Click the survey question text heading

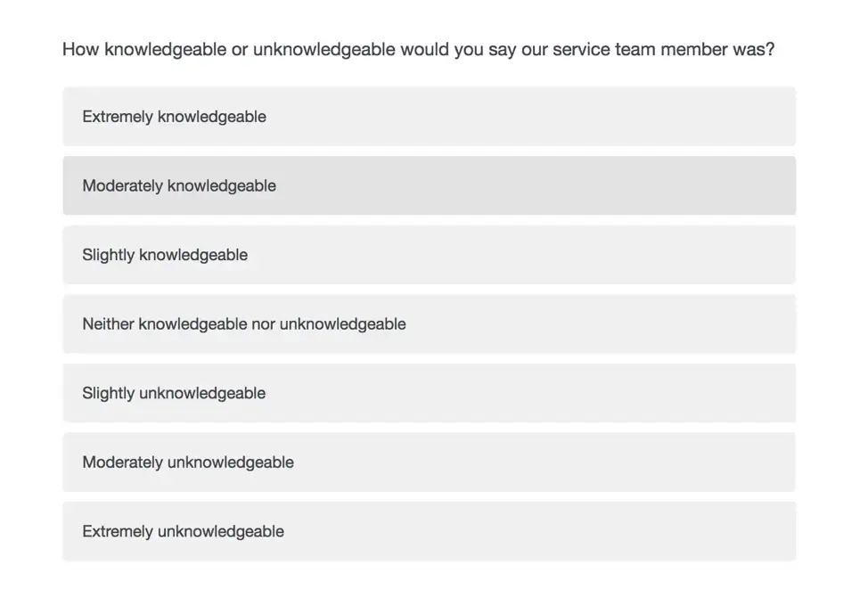pyautogui.click(x=418, y=49)
